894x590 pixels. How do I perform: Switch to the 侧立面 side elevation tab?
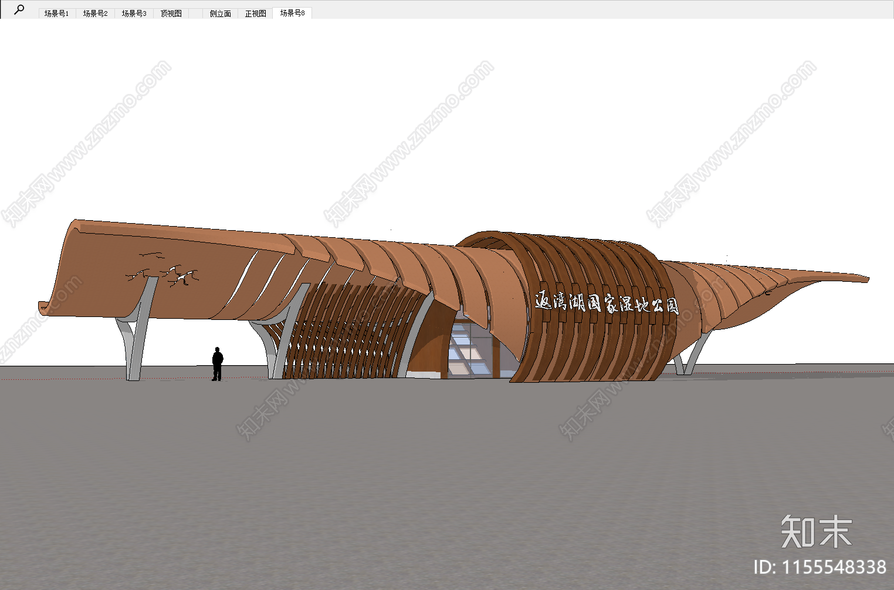[221, 14]
